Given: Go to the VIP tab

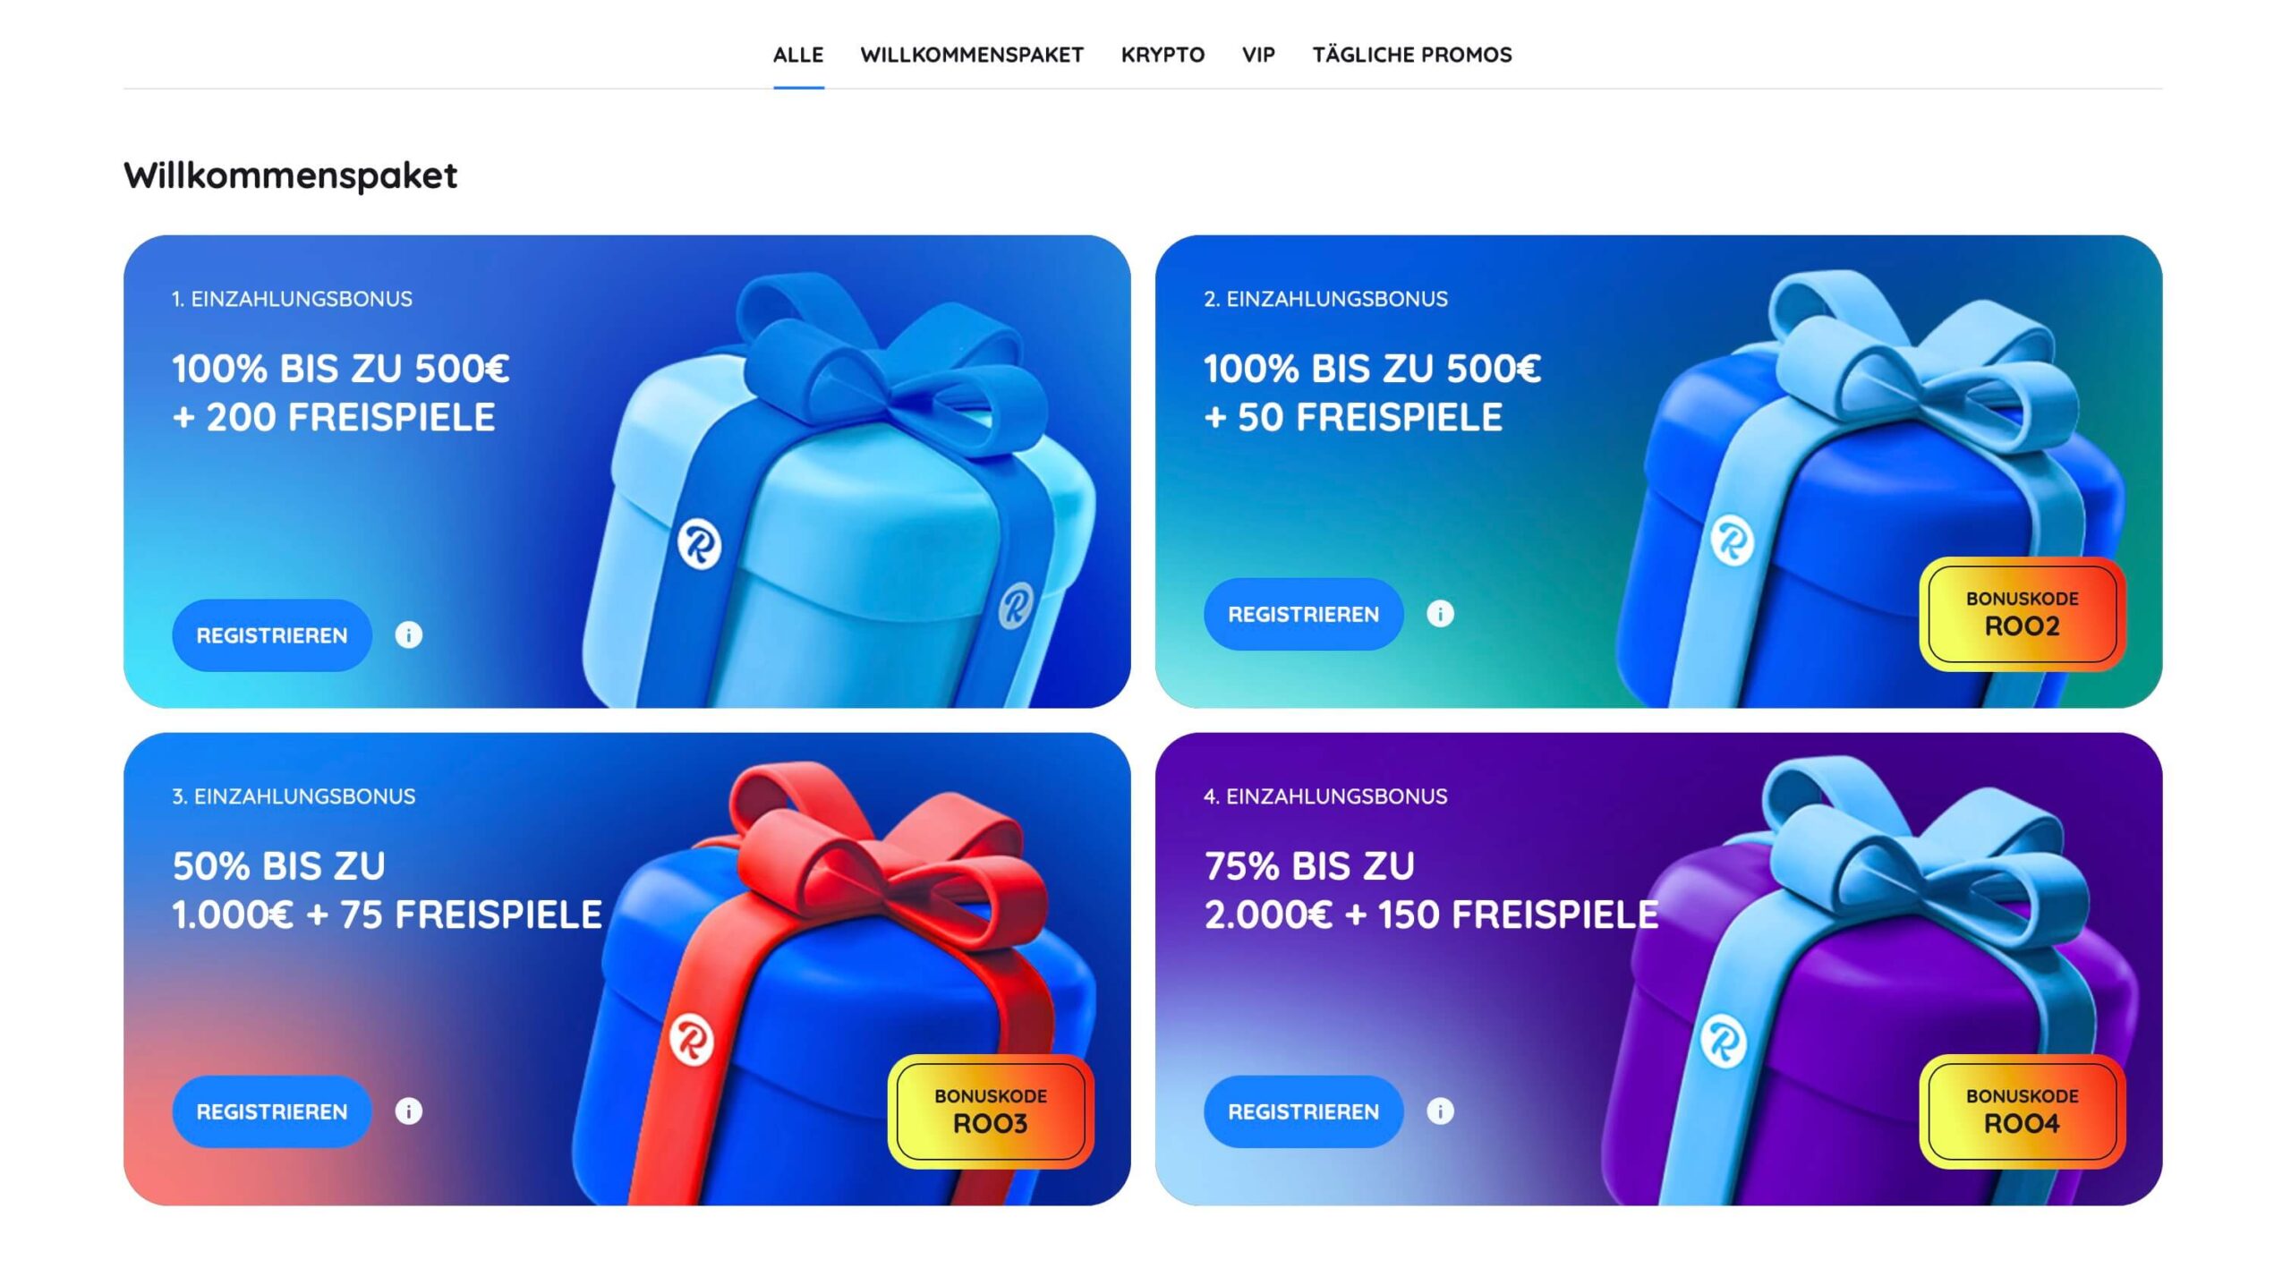Looking at the screenshot, I should (x=1258, y=55).
